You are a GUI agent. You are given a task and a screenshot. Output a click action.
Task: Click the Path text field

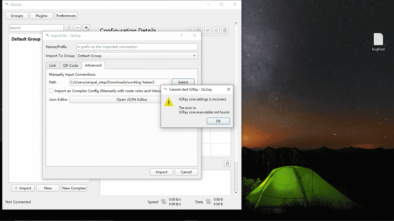(120, 82)
